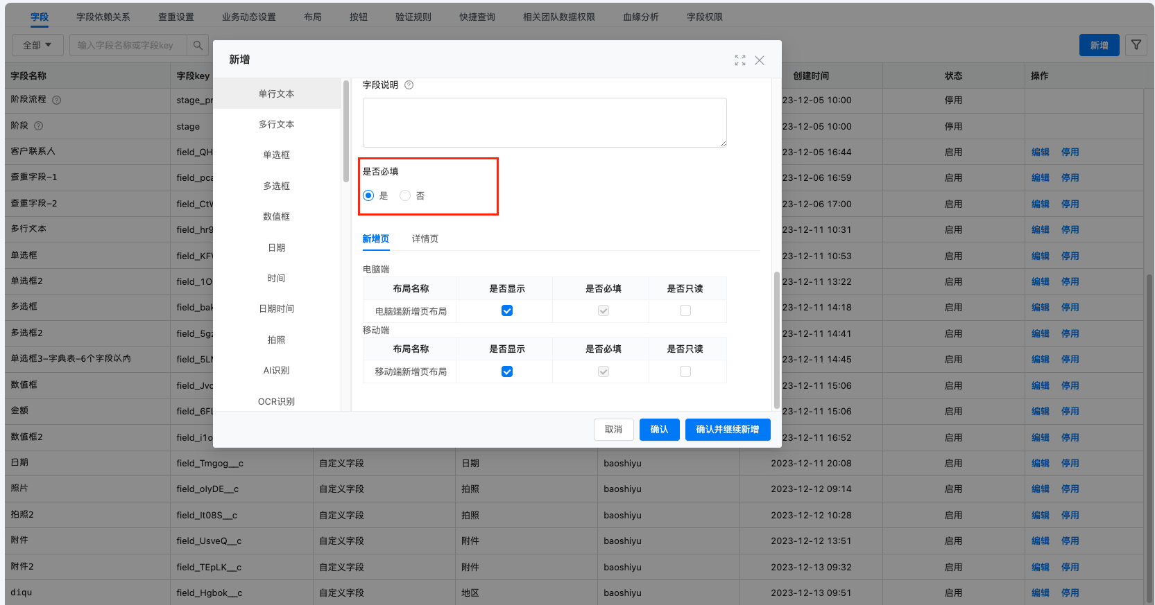The image size is (1155, 605).
Task: Select 是 for 是否必填
Action: (368, 195)
